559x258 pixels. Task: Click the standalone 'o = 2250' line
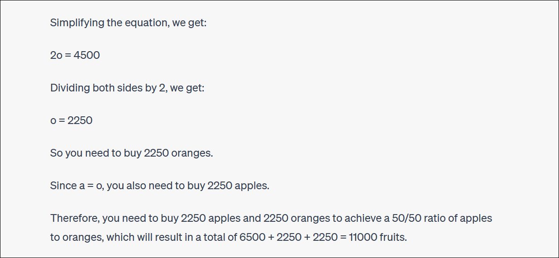[x=72, y=120]
